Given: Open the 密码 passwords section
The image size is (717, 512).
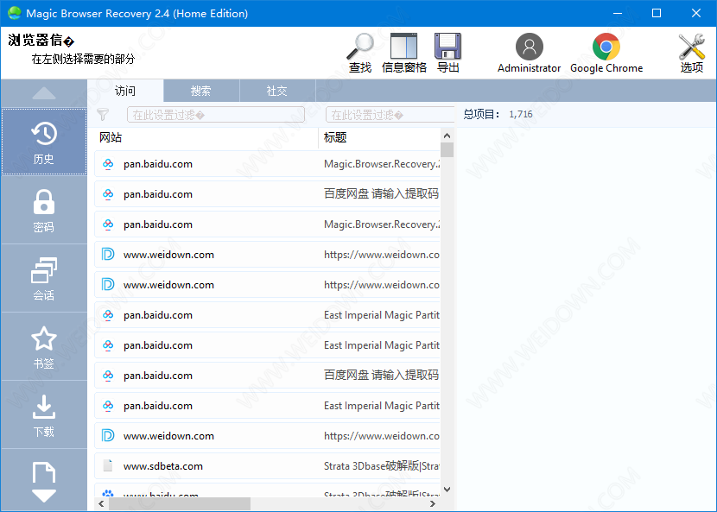Looking at the screenshot, I should pyautogui.click(x=44, y=211).
